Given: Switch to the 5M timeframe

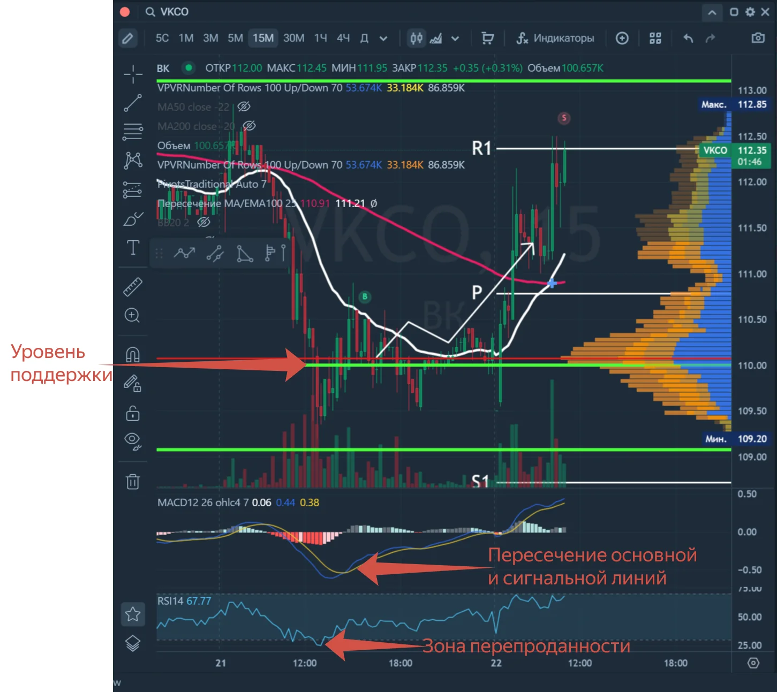Looking at the screenshot, I should pos(235,38).
